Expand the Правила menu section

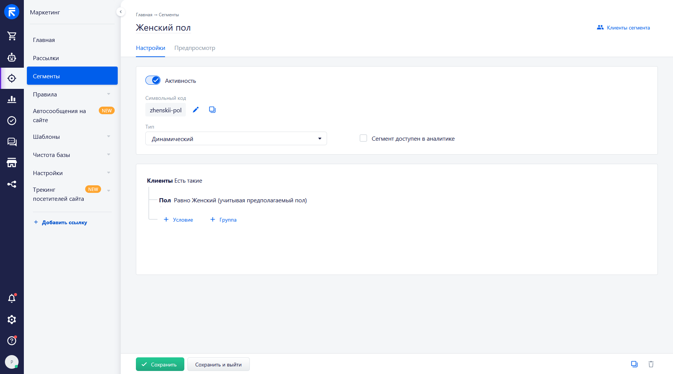(x=72, y=94)
